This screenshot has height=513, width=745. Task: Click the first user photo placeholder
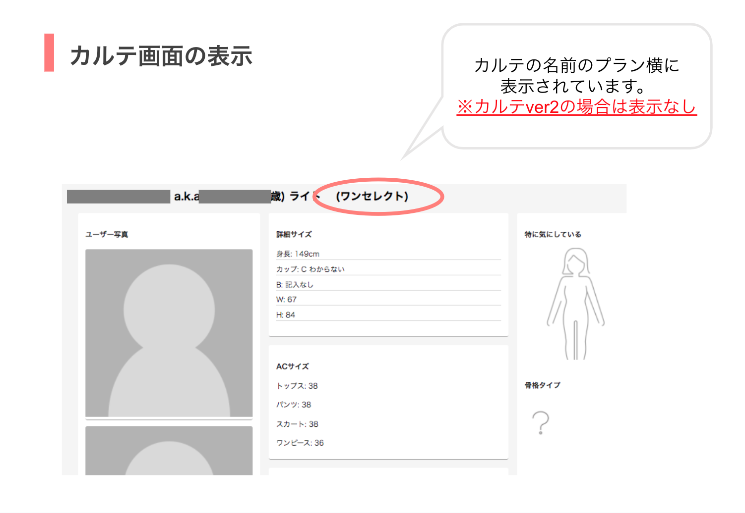click(169, 333)
